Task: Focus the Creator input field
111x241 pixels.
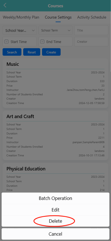Action: click(x=91, y=42)
